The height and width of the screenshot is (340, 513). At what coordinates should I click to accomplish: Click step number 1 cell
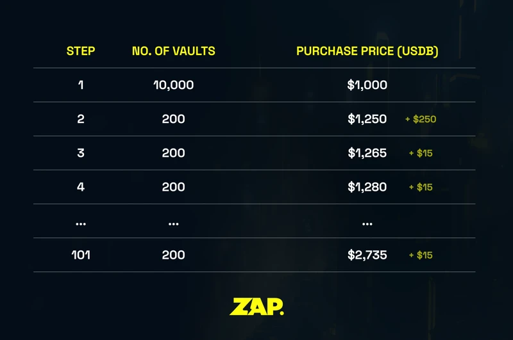pyautogui.click(x=81, y=85)
